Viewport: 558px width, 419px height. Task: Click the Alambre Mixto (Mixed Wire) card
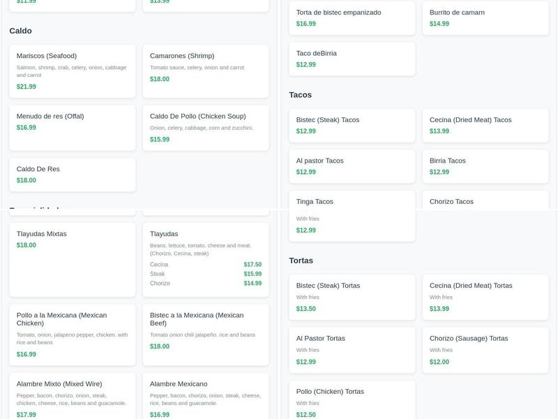(x=72, y=398)
